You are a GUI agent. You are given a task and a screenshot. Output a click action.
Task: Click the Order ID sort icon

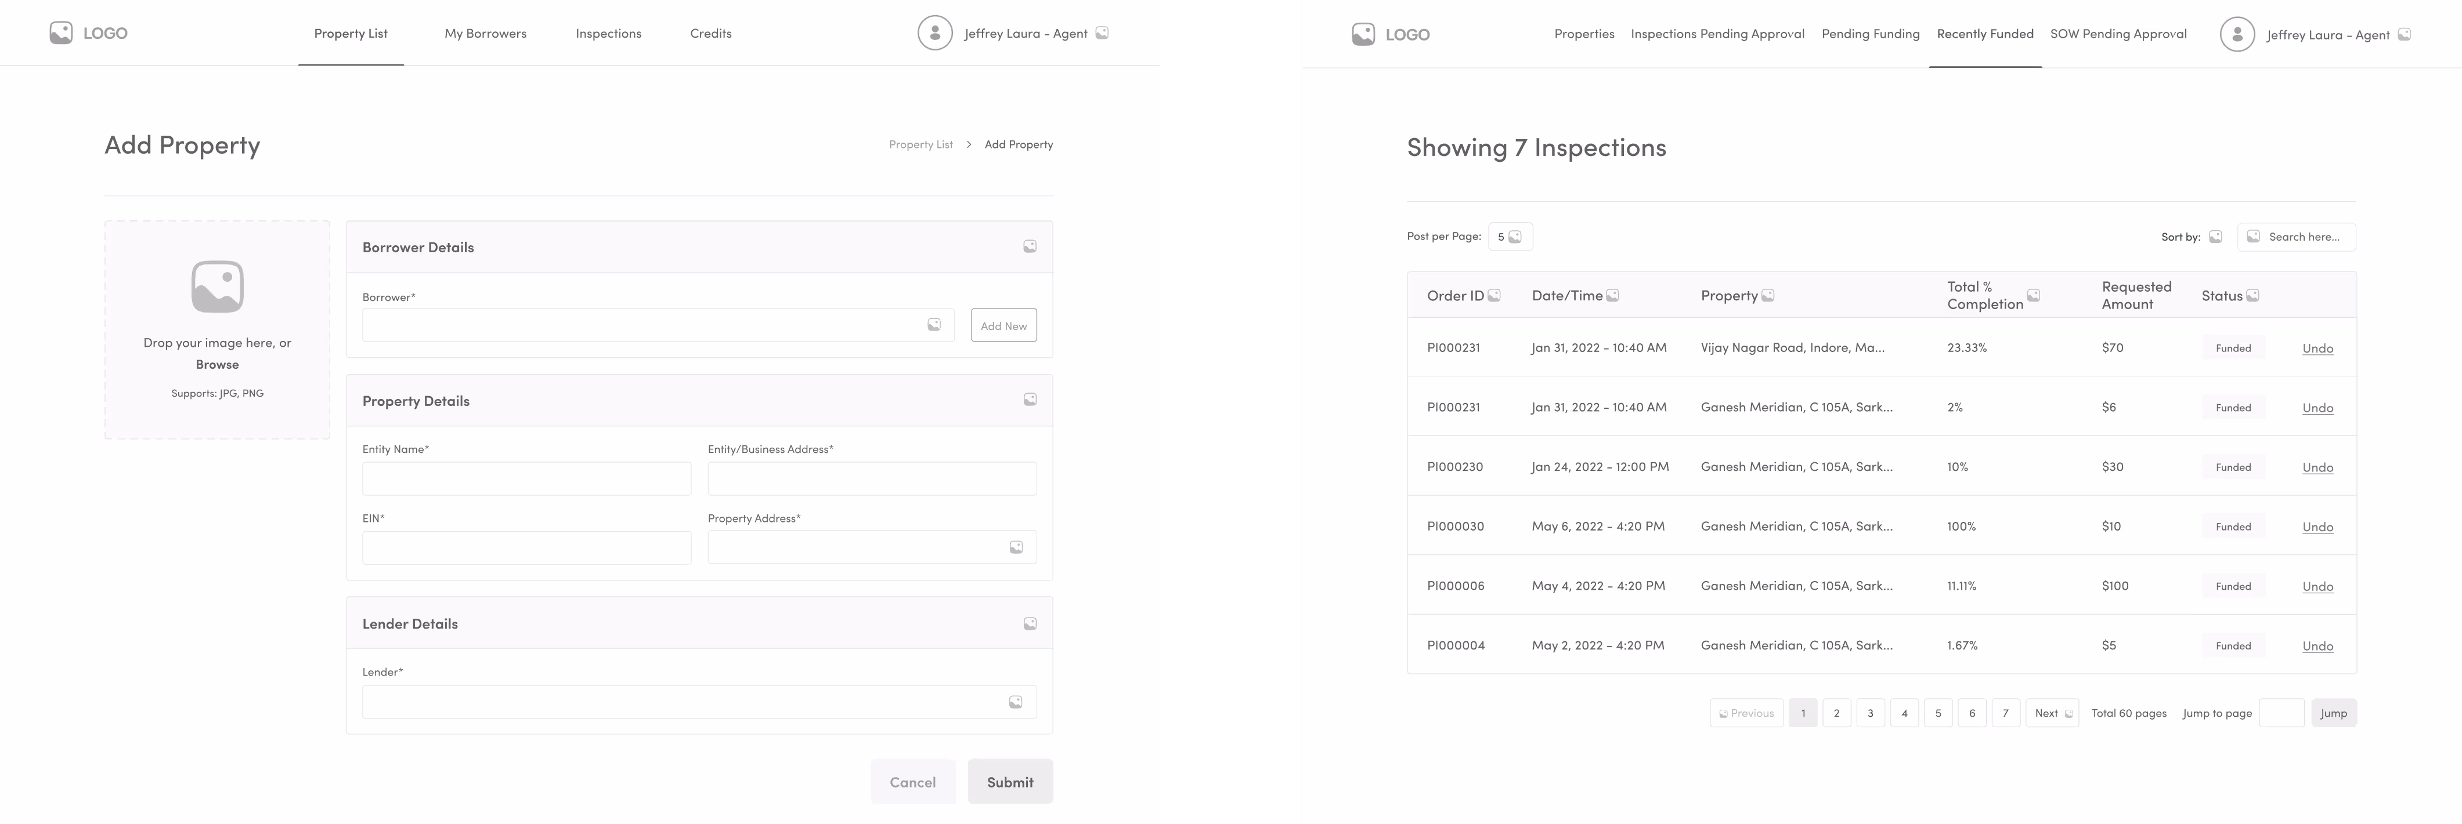click(1494, 296)
